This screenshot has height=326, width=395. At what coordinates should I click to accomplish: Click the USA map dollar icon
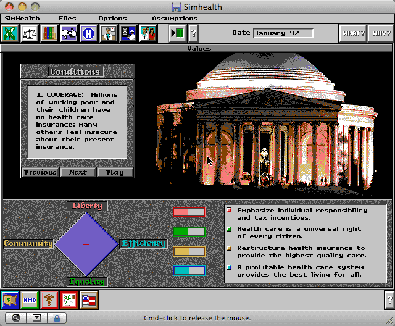pyautogui.click(x=10, y=300)
